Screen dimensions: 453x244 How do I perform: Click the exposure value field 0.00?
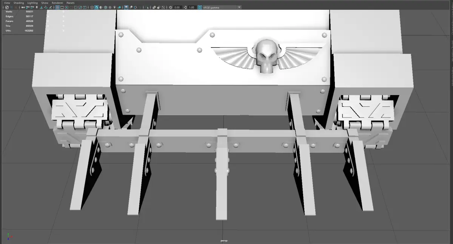click(177, 7)
